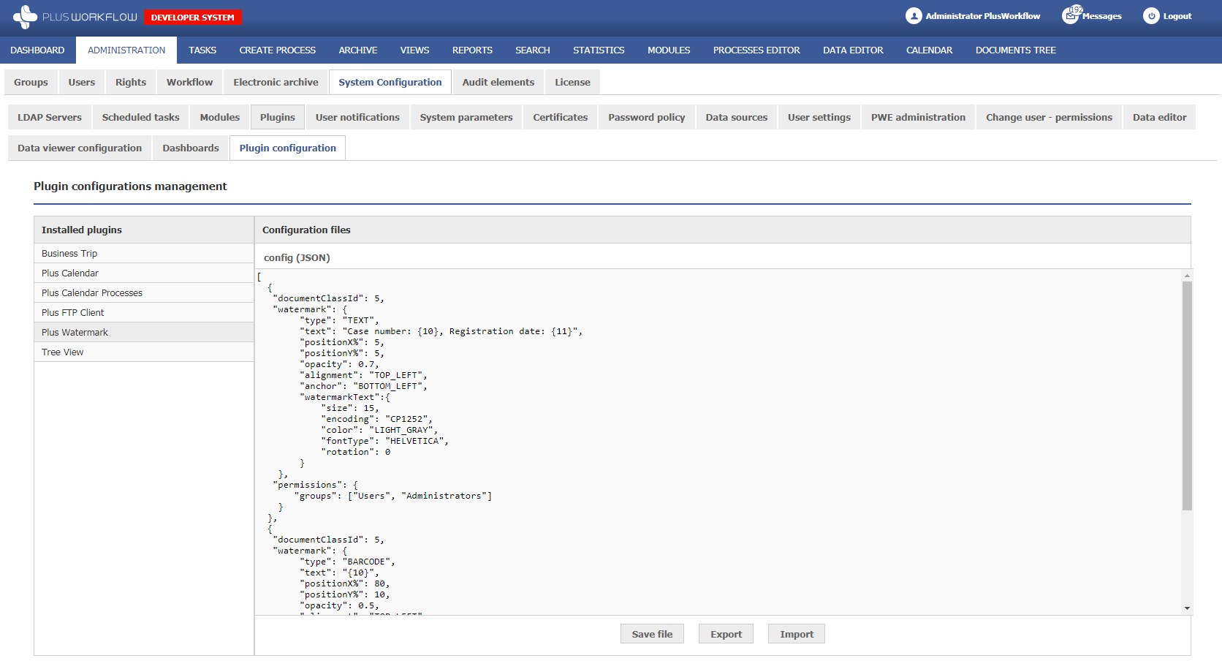
Task: Open the Dashboards tab
Action: [191, 148]
